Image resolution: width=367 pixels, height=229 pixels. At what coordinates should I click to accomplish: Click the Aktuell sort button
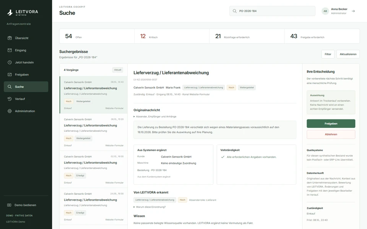pos(117,70)
